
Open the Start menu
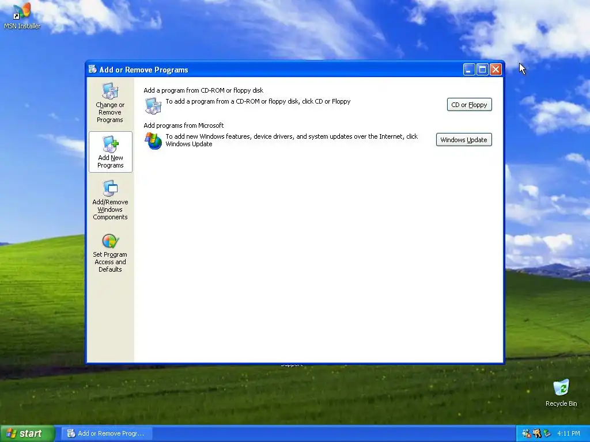pos(28,433)
